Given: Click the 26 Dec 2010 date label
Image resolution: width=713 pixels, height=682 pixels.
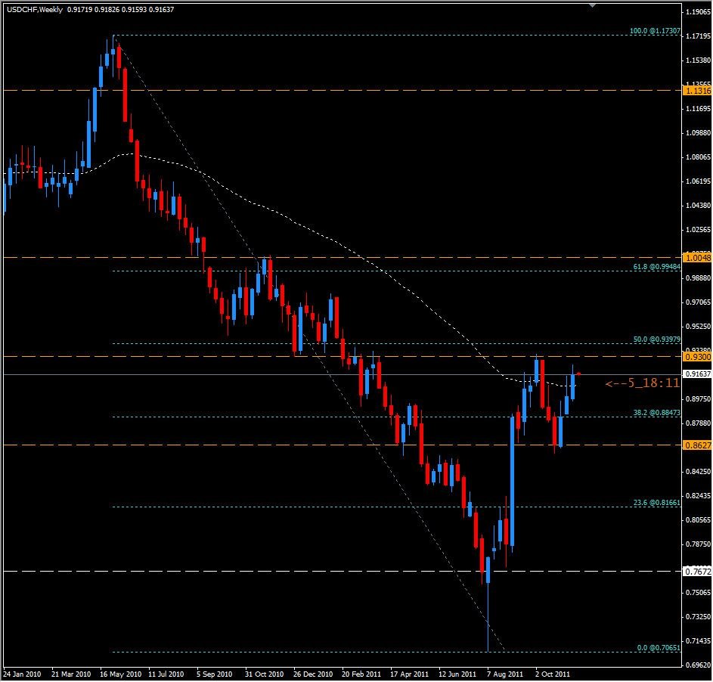Looking at the screenshot, I should pyautogui.click(x=313, y=672).
